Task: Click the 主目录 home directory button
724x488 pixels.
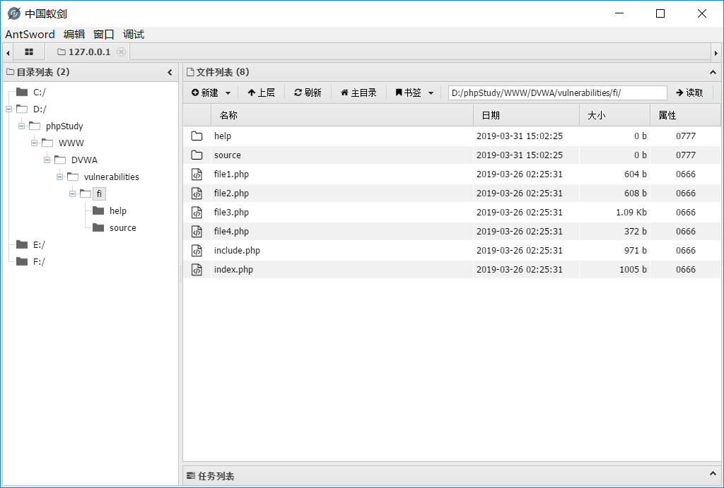Action: coord(358,93)
